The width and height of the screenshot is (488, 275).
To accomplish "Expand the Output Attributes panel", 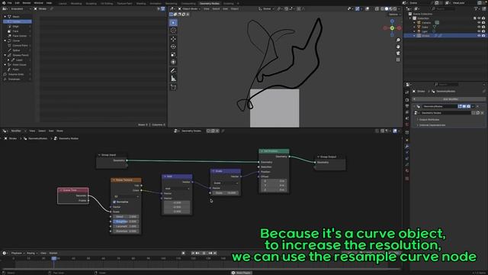I will pyautogui.click(x=429, y=119).
